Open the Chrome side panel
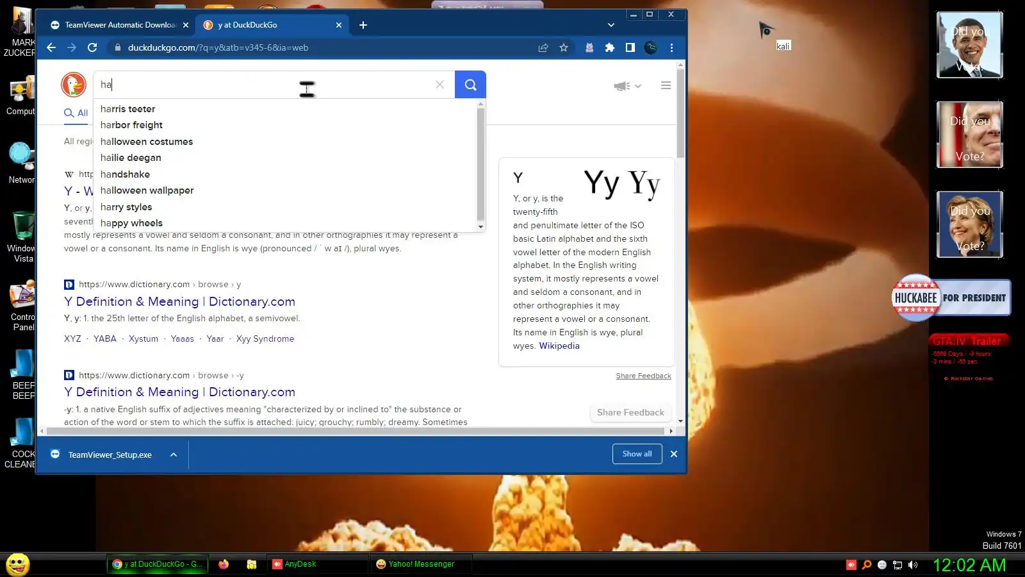1025x577 pixels. point(630,47)
